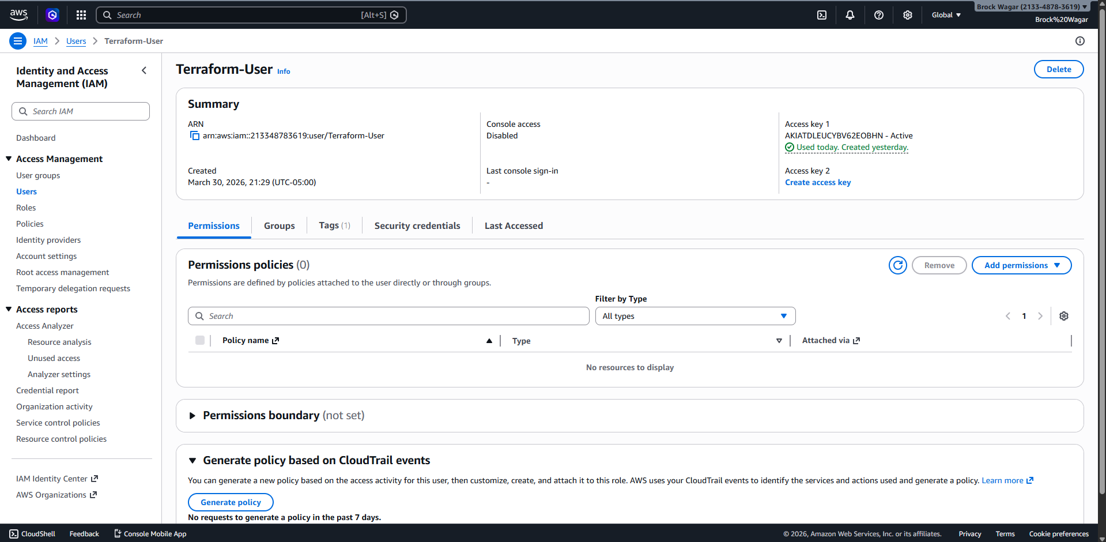Copy the Terraform-User ARN
The width and height of the screenshot is (1106, 542).
[194, 135]
